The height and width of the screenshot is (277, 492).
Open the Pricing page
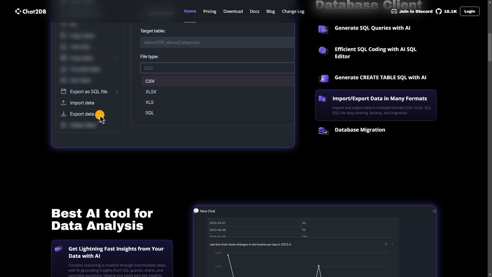[209, 11]
